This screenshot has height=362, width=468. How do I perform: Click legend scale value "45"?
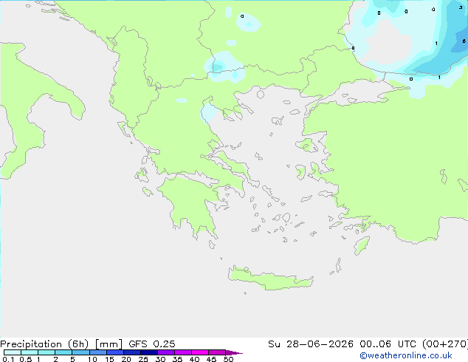[x=211, y=359]
